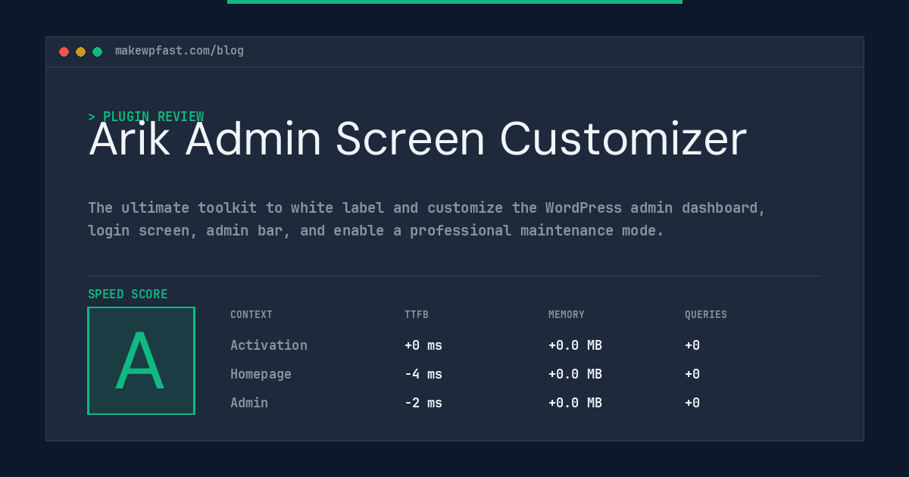Click the Admin TTFB value -2 ms

pos(423,403)
